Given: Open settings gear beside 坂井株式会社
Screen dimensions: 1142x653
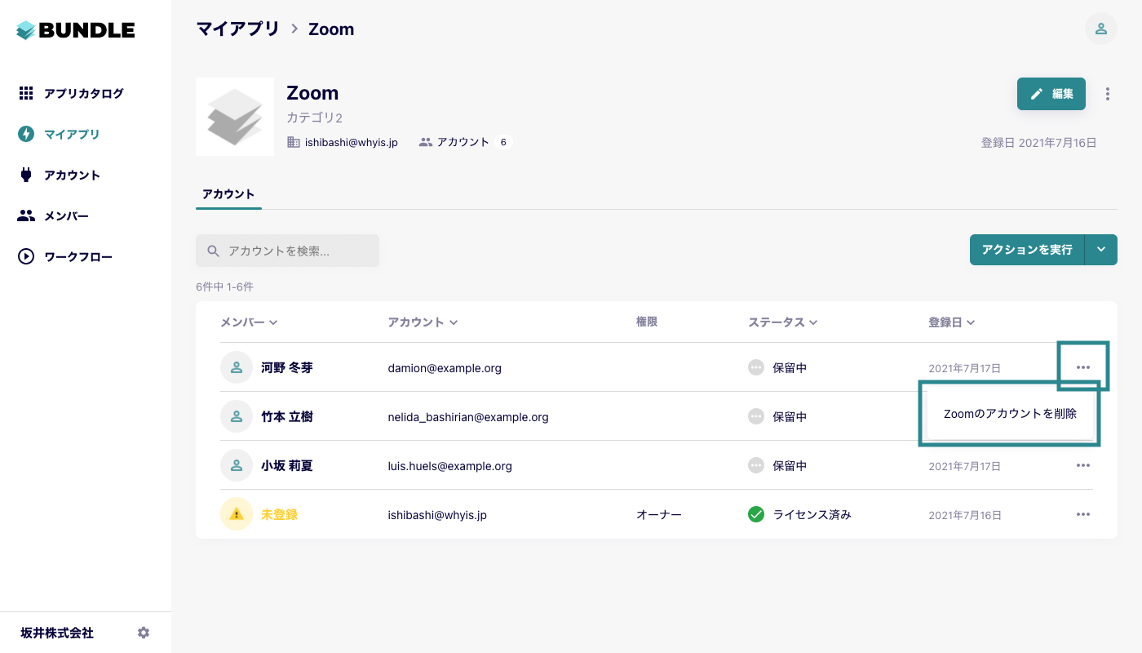Looking at the screenshot, I should point(144,633).
